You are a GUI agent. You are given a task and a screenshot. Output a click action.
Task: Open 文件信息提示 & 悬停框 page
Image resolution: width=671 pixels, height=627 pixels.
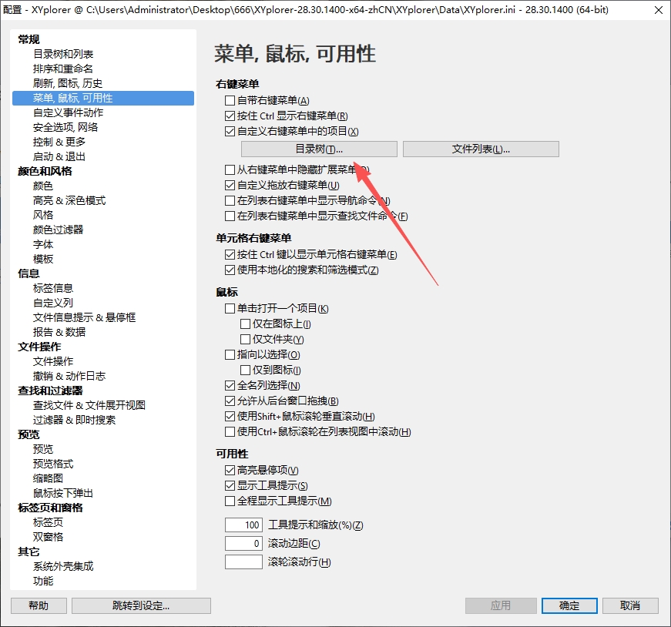84,317
